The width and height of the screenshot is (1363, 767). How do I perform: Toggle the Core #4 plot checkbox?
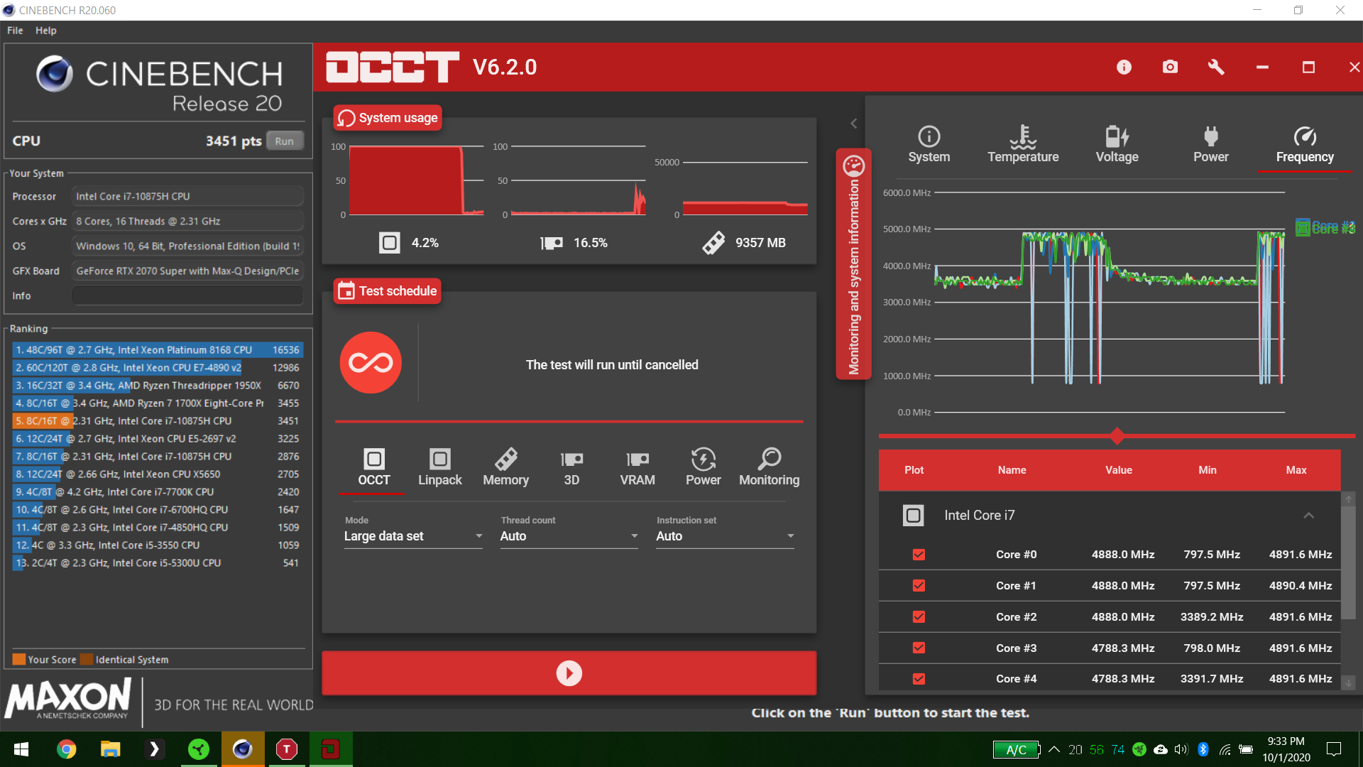pyautogui.click(x=919, y=679)
